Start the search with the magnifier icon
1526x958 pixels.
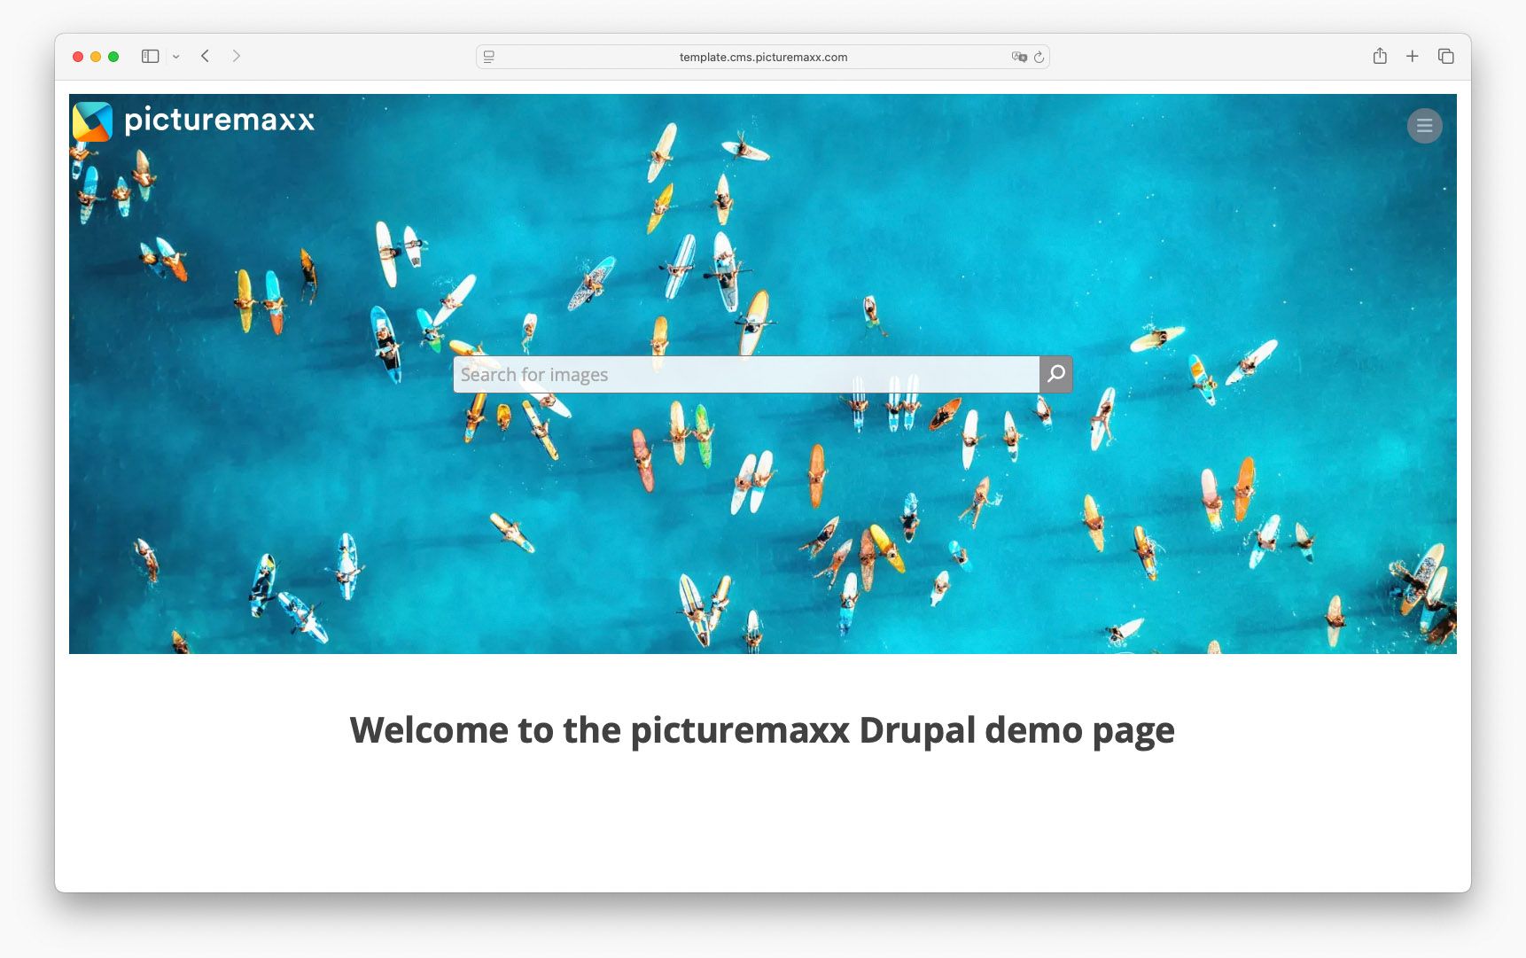(x=1055, y=374)
